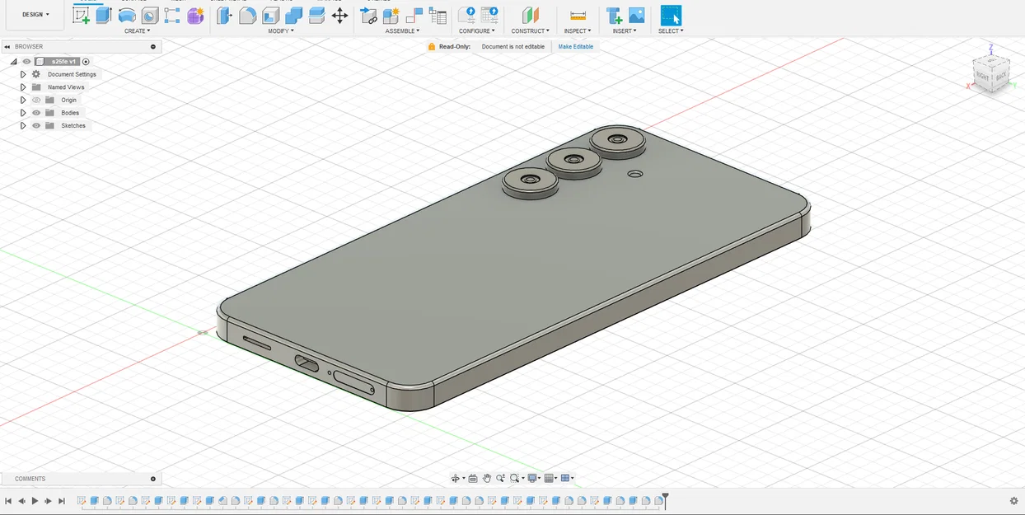The width and height of the screenshot is (1025, 515).
Task: Collapse the s25fe v1 root node
Action: tap(13, 61)
